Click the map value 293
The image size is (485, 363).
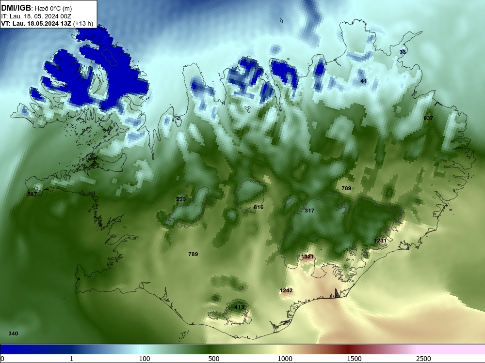(x=181, y=199)
